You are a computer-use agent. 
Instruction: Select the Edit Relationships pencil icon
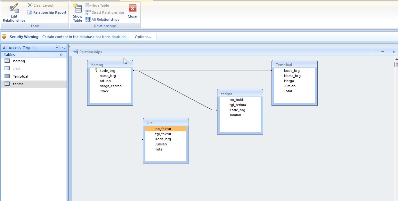coord(14,8)
